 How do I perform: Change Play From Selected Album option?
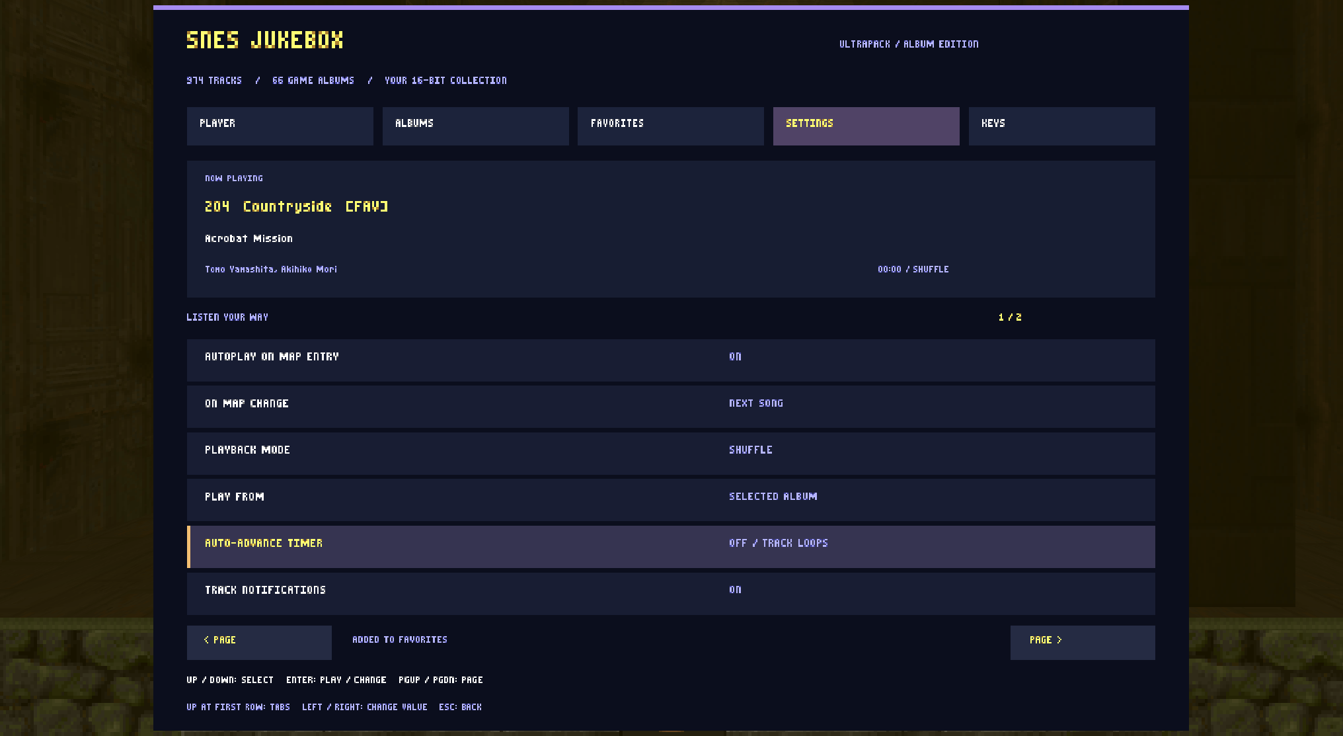click(671, 500)
